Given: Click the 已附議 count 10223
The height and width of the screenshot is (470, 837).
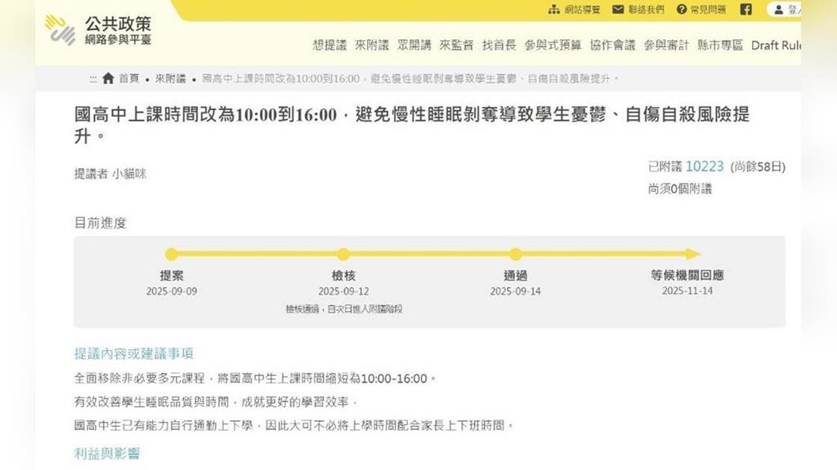Looking at the screenshot, I should click(704, 166).
